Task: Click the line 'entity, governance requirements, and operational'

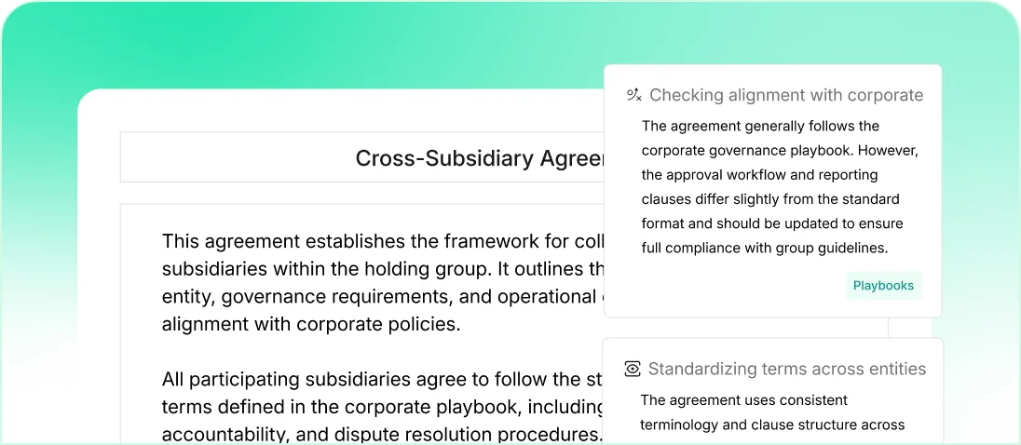Action: tap(382, 297)
